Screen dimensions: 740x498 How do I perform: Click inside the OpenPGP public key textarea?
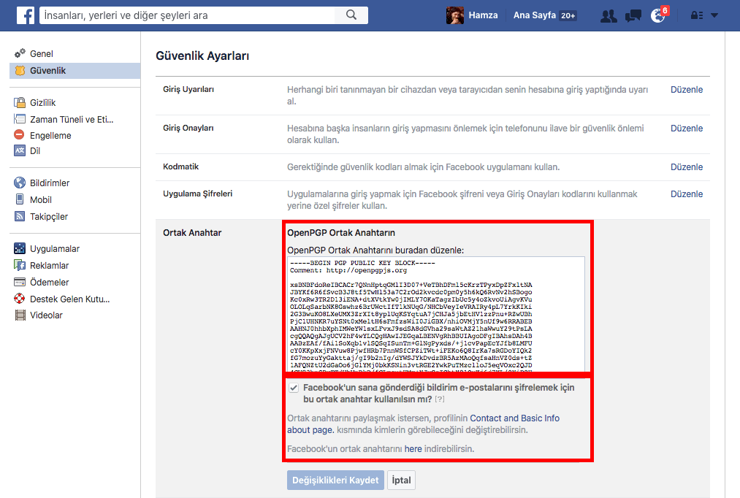[x=435, y=315]
